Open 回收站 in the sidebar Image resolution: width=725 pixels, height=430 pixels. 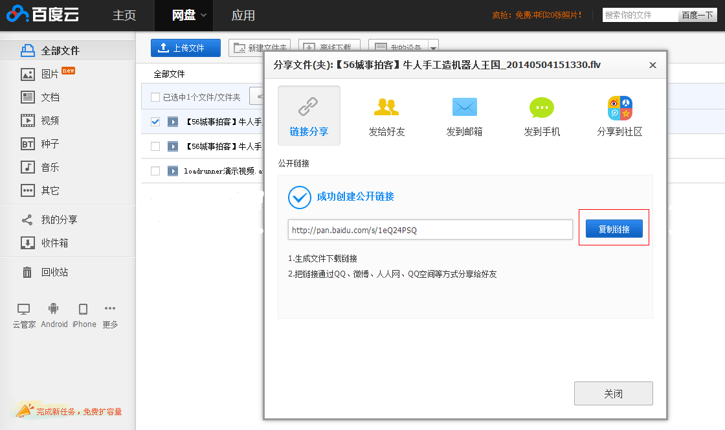[54, 272]
